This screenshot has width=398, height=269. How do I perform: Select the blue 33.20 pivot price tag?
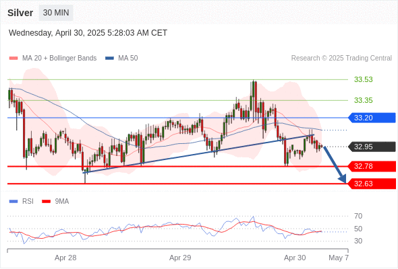pyautogui.click(x=372, y=118)
